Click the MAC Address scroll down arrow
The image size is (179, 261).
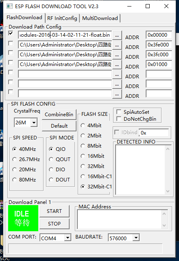click(164, 226)
